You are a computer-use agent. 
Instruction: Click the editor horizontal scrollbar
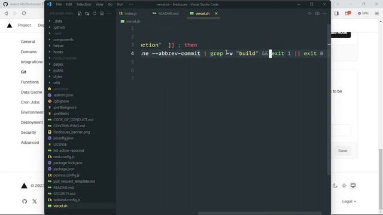pos(259,213)
